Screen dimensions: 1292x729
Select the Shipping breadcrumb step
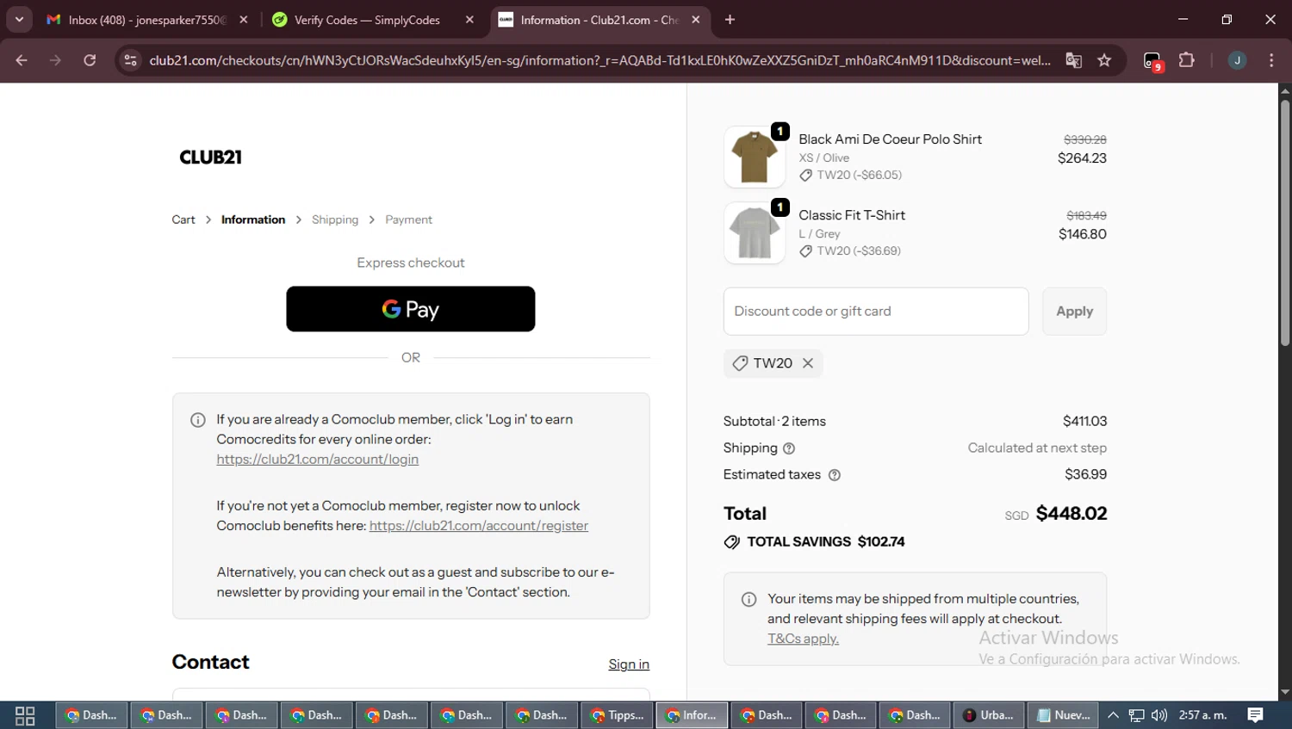[335, 219]
